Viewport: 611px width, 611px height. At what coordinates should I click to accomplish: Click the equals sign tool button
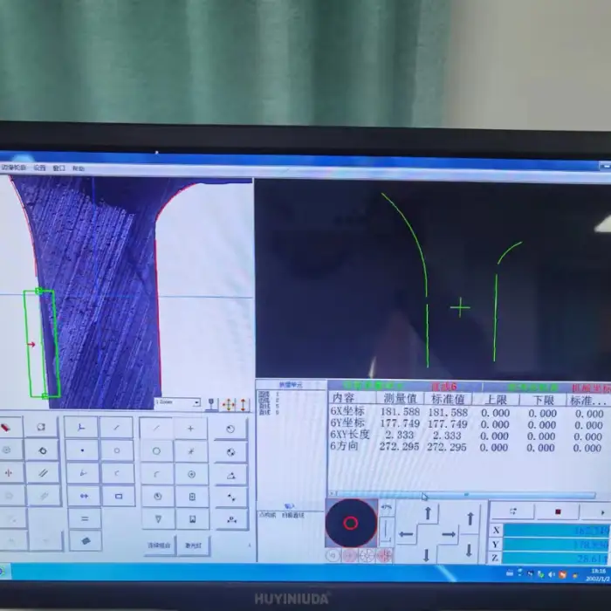(85, 518)
